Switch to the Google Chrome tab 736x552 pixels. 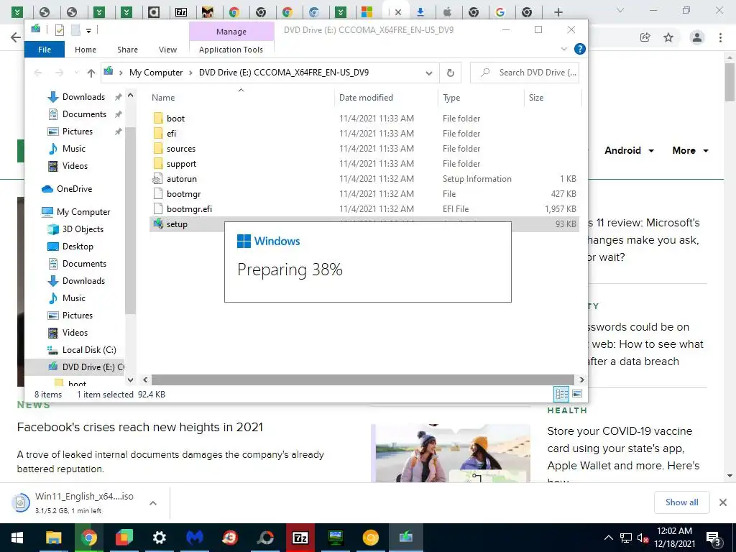[500, 12]
